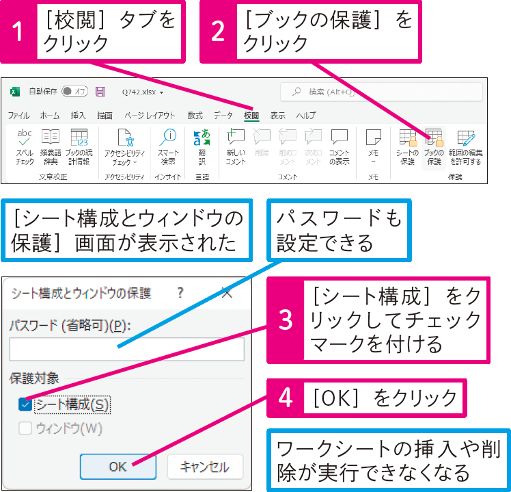Switch to the 挿入 tab
511x492 pixels.
(78, 116)
